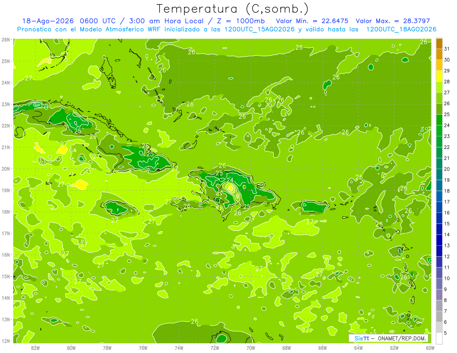Screen dimensions: 457x353
Task: Click the "24N" latitude axis label
Action: [5, 83]
